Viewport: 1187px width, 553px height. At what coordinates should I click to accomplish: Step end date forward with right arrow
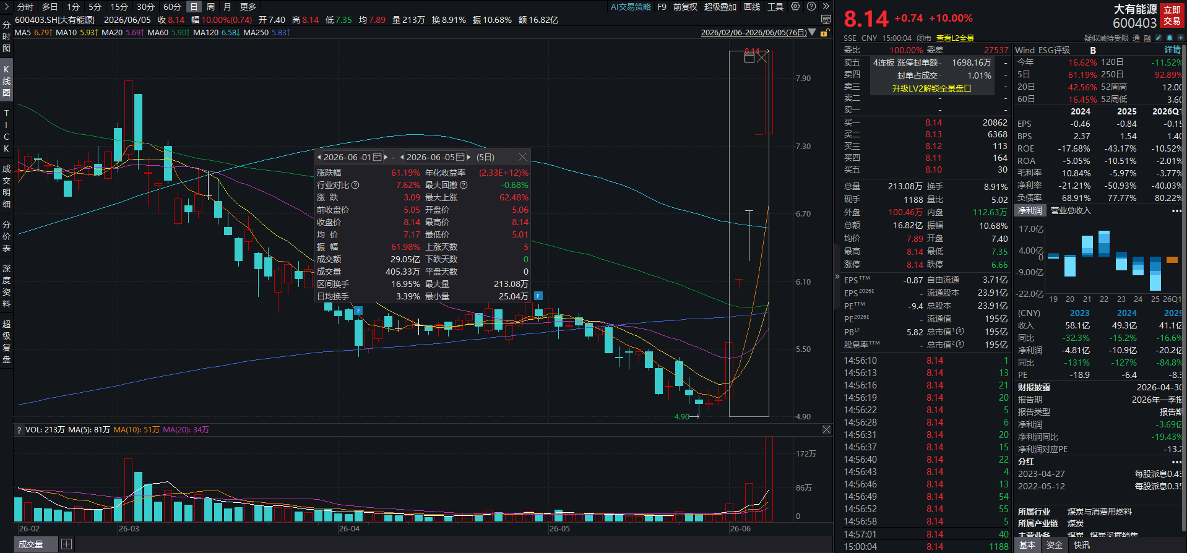click(468, 157)
